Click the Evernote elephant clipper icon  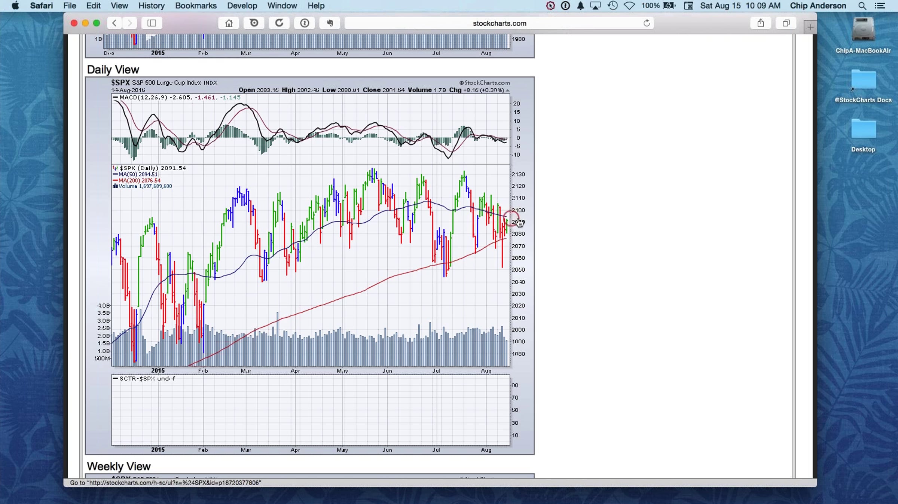pyautogui.click(x=330, y=23)
